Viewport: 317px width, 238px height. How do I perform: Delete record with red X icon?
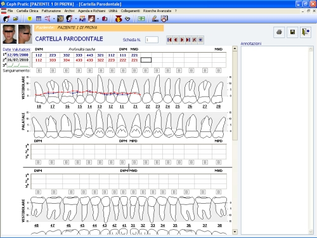195,40
